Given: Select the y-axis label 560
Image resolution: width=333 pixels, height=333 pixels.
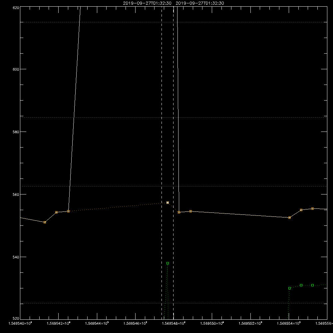Looking at the screenshot, I should pos(16,194).
